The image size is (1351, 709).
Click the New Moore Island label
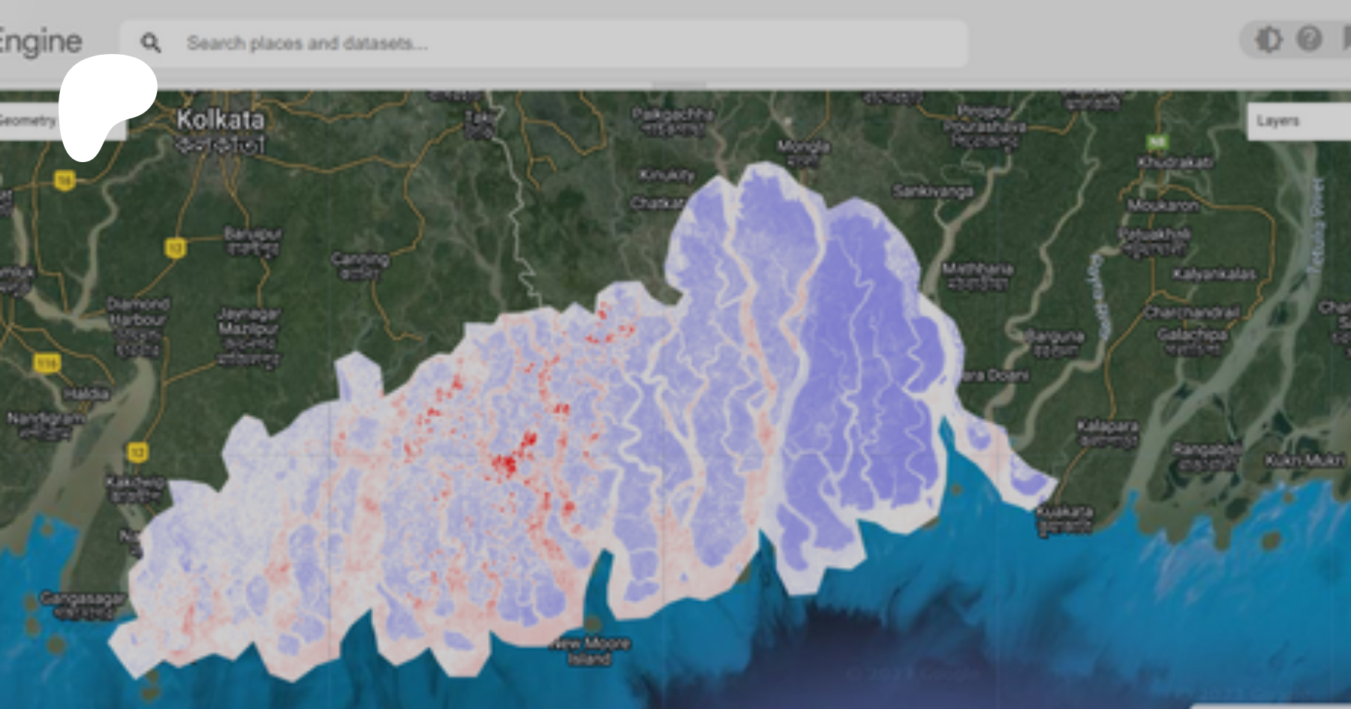coord(589,651)
